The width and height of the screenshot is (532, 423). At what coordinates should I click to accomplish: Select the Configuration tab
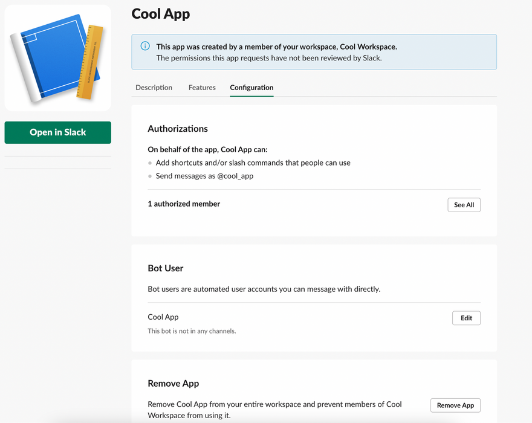click(251, 88)
